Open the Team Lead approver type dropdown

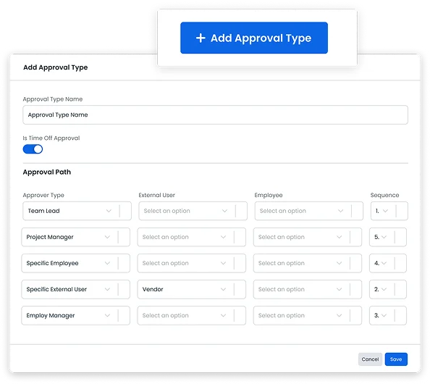77,211
